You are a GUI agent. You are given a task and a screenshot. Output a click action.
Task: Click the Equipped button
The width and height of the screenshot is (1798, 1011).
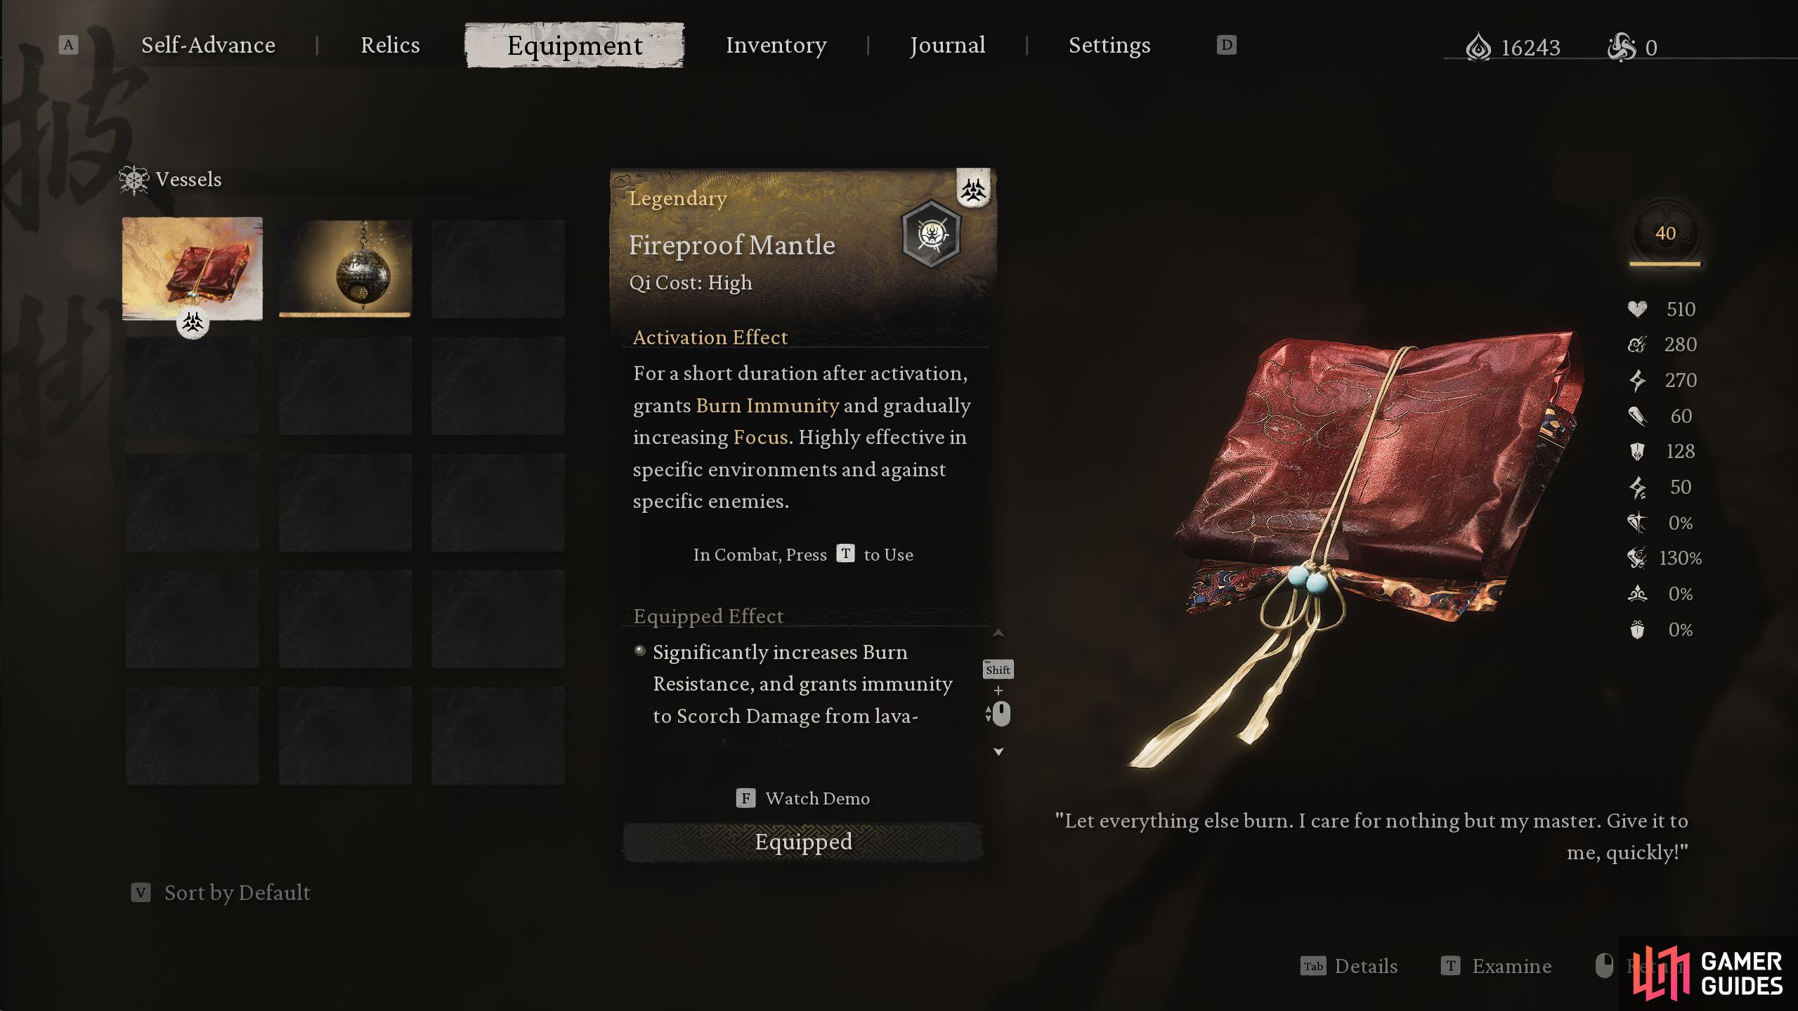point(803,842)
